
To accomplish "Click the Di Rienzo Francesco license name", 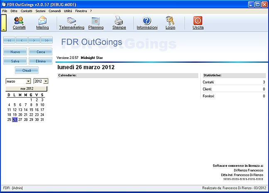I will [248, 170].
